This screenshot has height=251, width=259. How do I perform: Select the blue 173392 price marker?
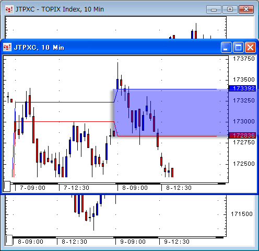coord(242,88)
